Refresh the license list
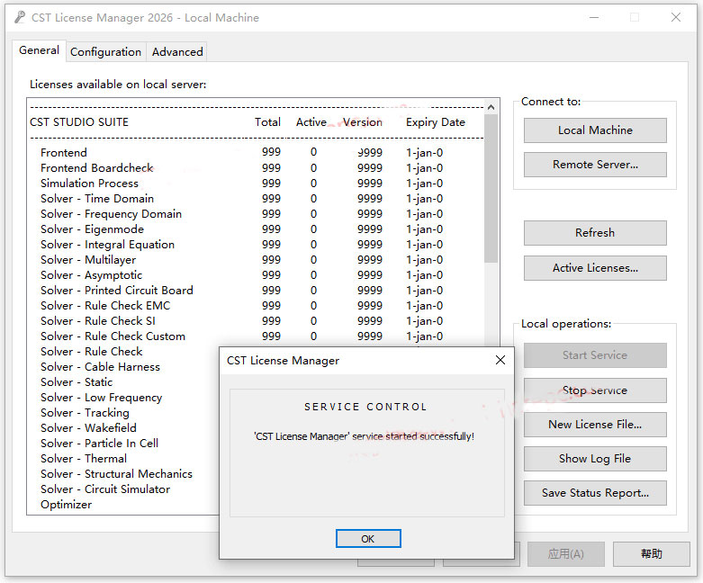703x583 pixels. click(x=595, y=233)
